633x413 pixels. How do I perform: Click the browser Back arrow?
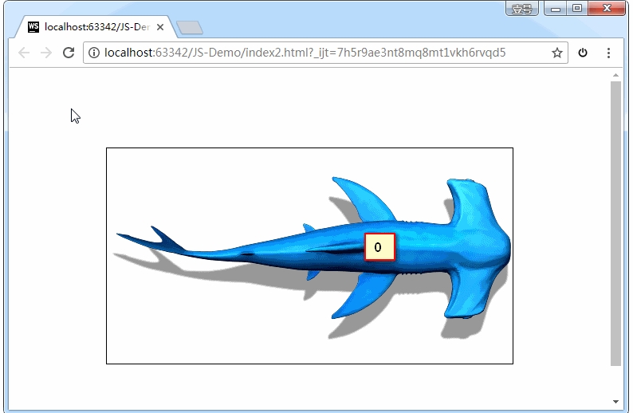pos(24,53)
